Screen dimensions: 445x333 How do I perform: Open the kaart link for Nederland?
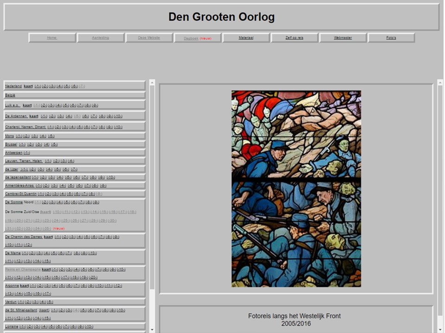28,86
